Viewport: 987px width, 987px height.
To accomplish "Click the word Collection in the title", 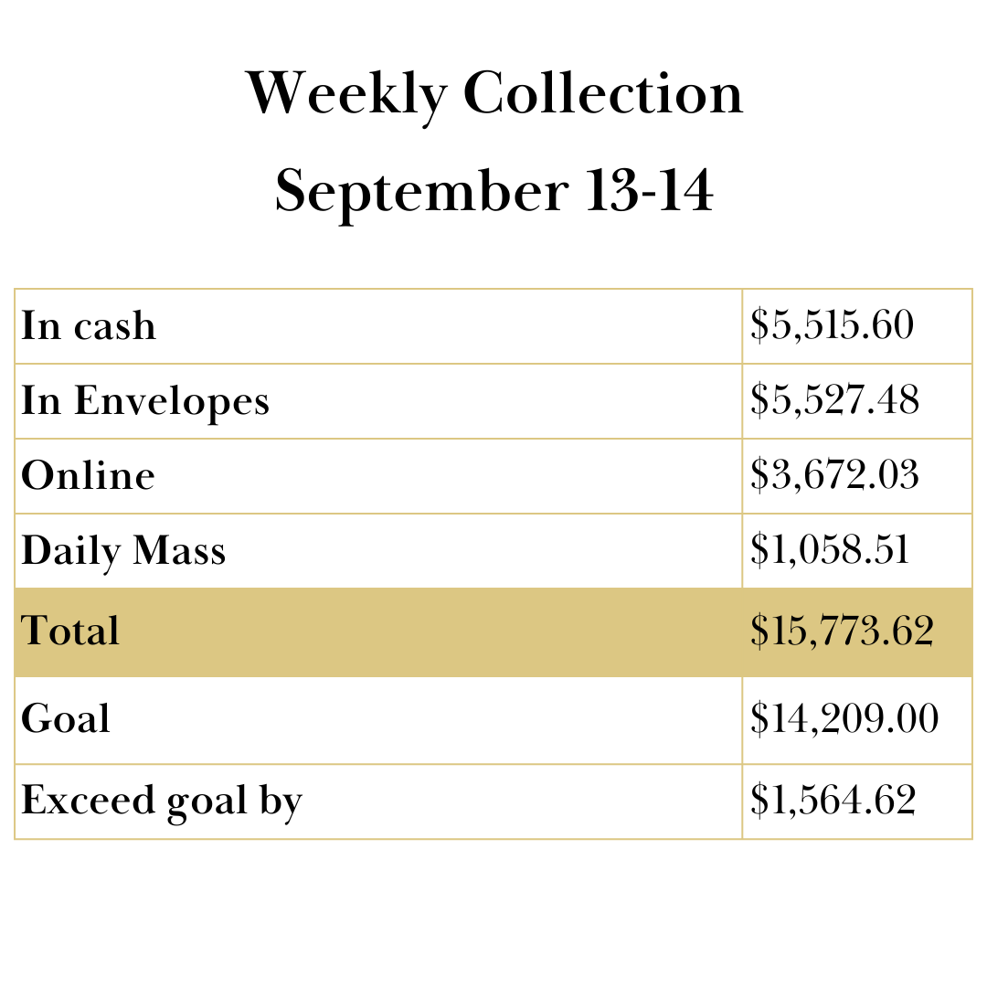I will [602, 95].
